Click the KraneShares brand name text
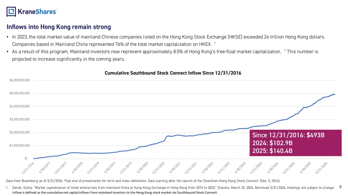348x196 pixels. (x=37, y=11)
